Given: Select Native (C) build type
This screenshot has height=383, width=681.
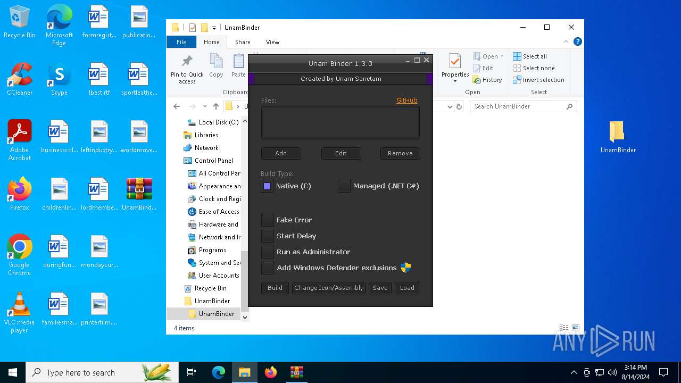Looking at the screenshot, I should tap(267, 186).
